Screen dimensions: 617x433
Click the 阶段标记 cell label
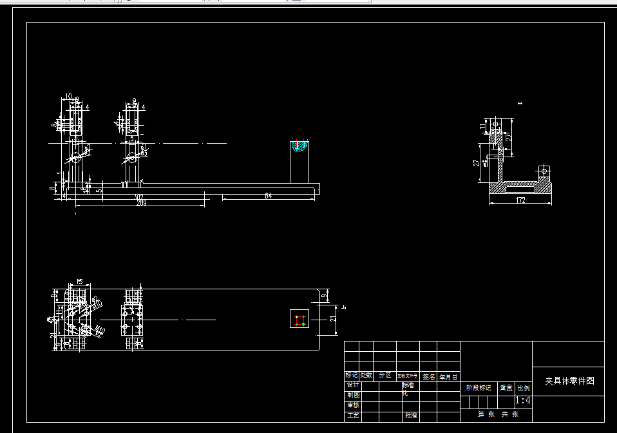(x=479, y=388)
